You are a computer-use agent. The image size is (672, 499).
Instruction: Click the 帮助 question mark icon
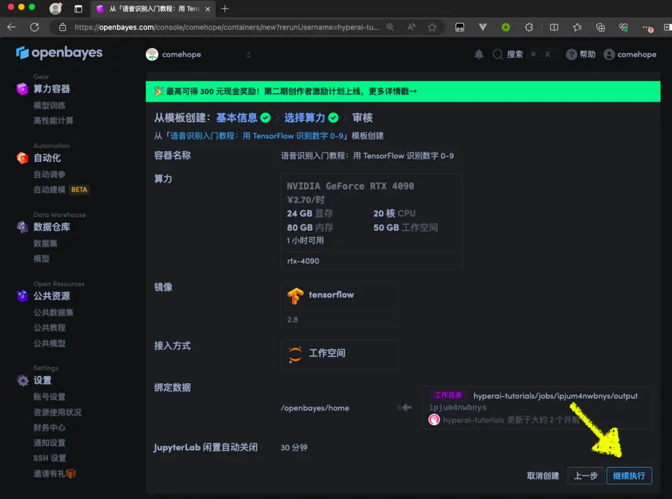tap(571, 54)
